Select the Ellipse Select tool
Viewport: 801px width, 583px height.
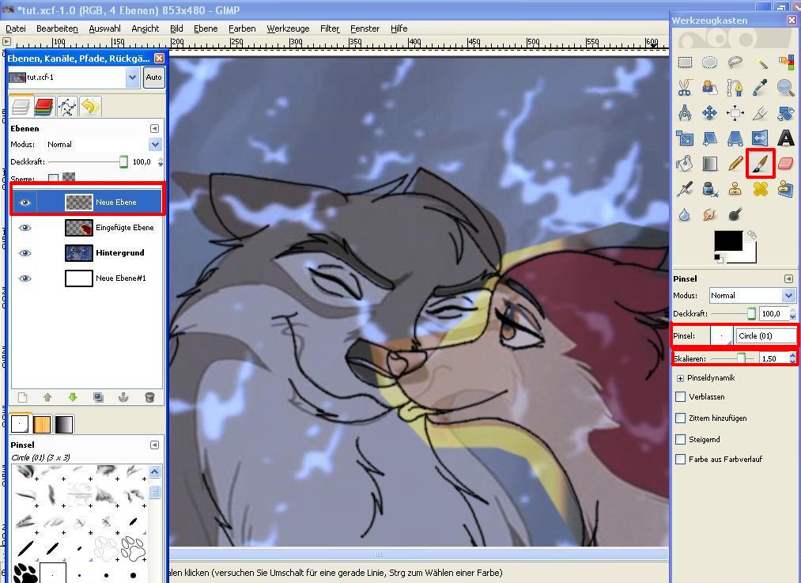[709, 62]
